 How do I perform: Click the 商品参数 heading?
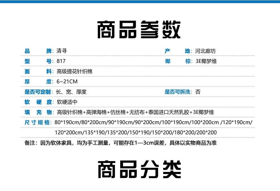[139, 30]
